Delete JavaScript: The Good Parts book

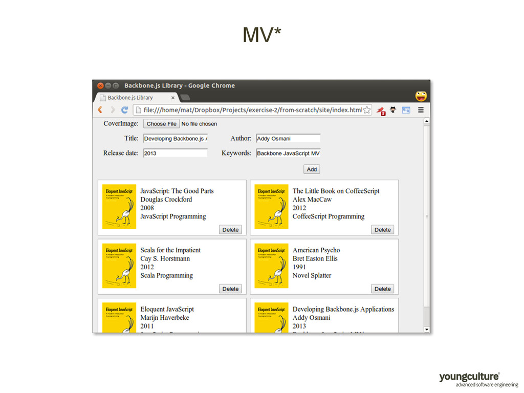pos(231,230)
